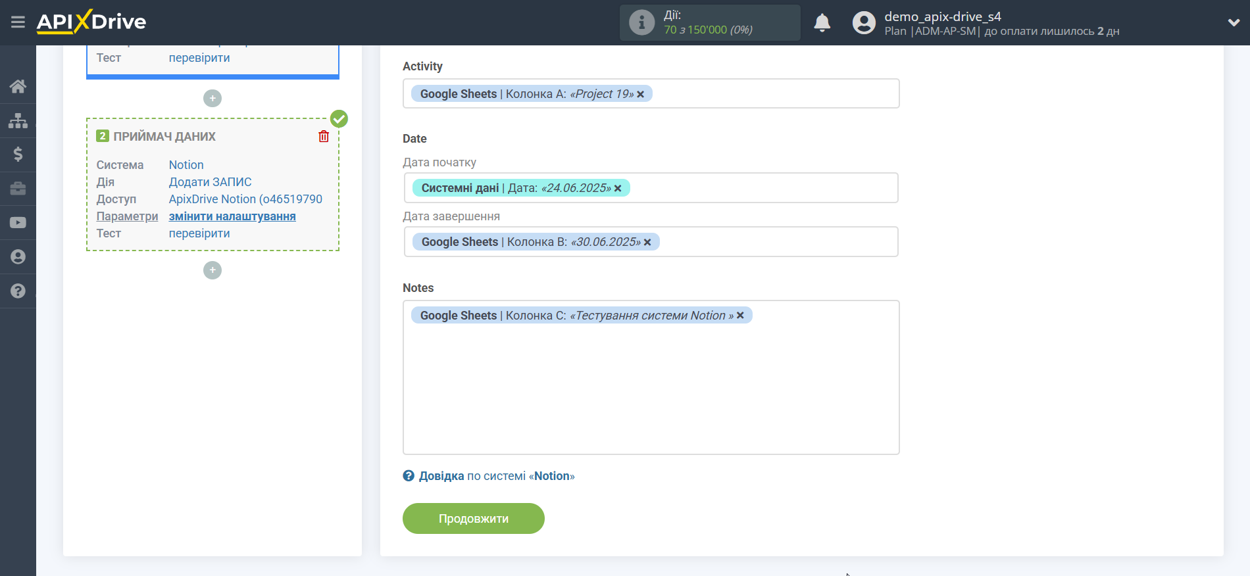Add step with plus below ПРИЙМАЧ ДАНИХ
The image size is (1250, 576).
point(213,270)
